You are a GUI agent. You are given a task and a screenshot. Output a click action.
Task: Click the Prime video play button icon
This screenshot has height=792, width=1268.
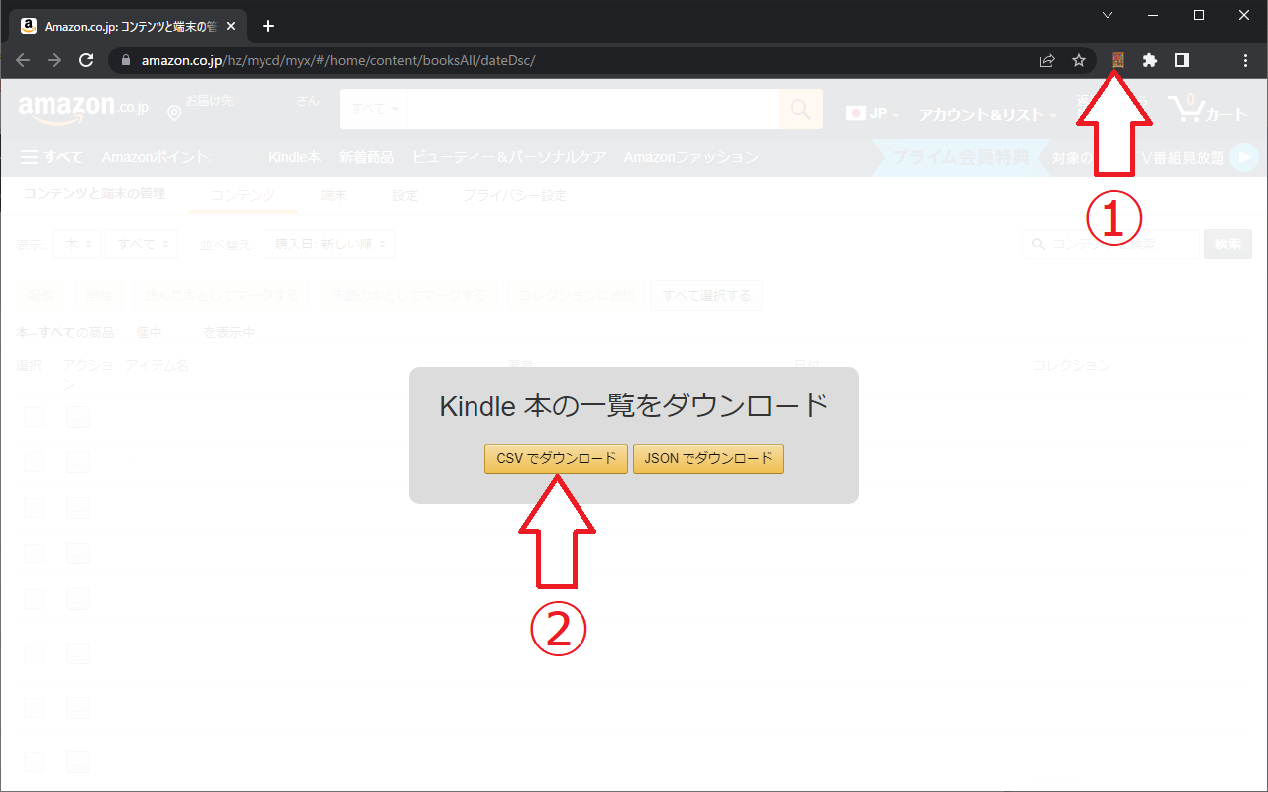point(1243,157)
